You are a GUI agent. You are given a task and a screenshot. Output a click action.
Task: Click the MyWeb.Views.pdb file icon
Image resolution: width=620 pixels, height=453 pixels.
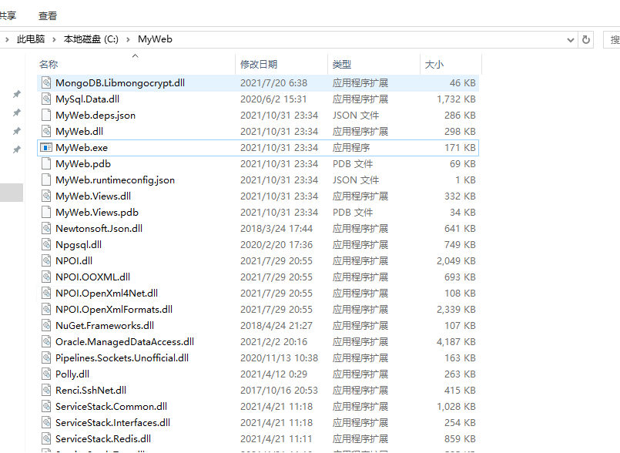(x=46, y=213)
